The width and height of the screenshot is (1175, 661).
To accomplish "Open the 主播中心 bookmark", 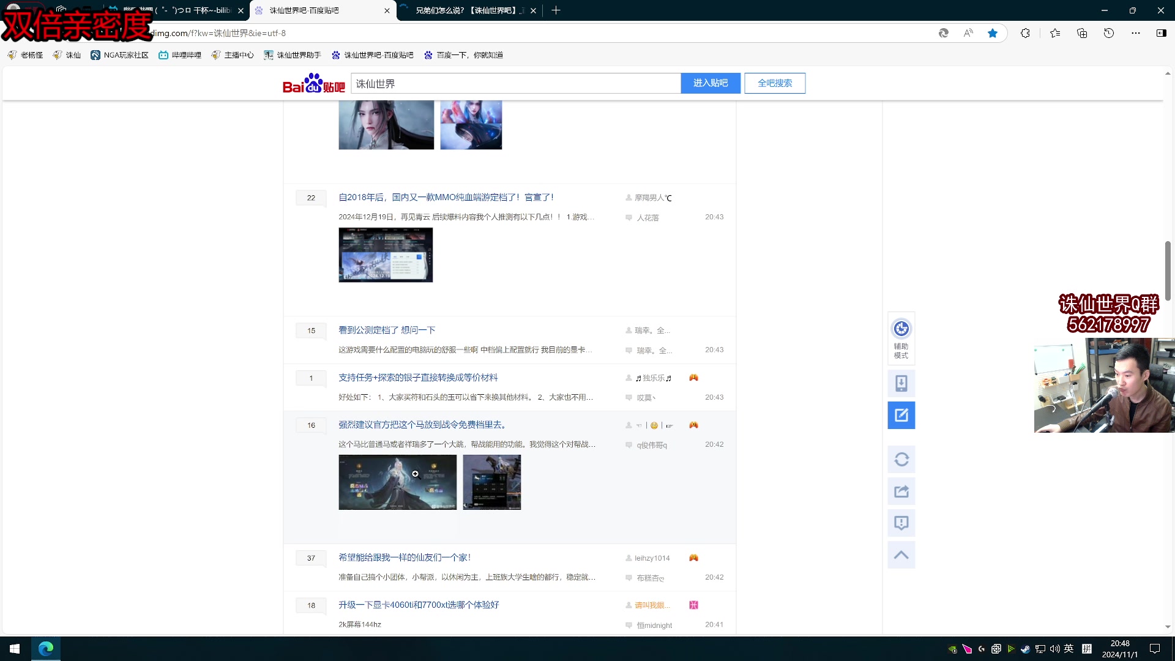I will pyautogui.click(x=232, y=55).
